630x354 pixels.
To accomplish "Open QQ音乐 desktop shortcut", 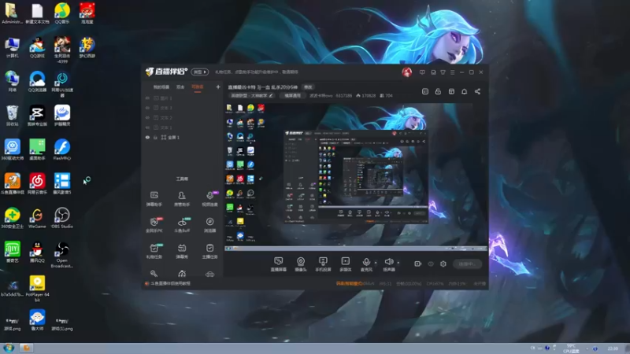I will (62, 13).
